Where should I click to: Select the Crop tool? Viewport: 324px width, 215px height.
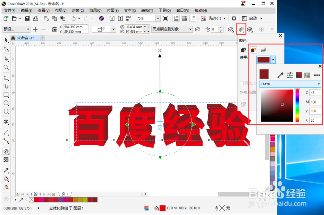pos(6,59)
